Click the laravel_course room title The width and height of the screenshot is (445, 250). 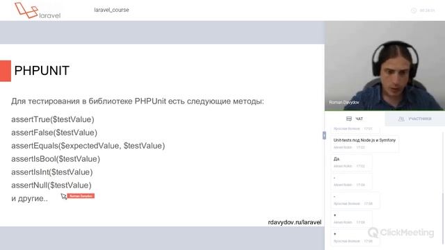click(111, 10)
